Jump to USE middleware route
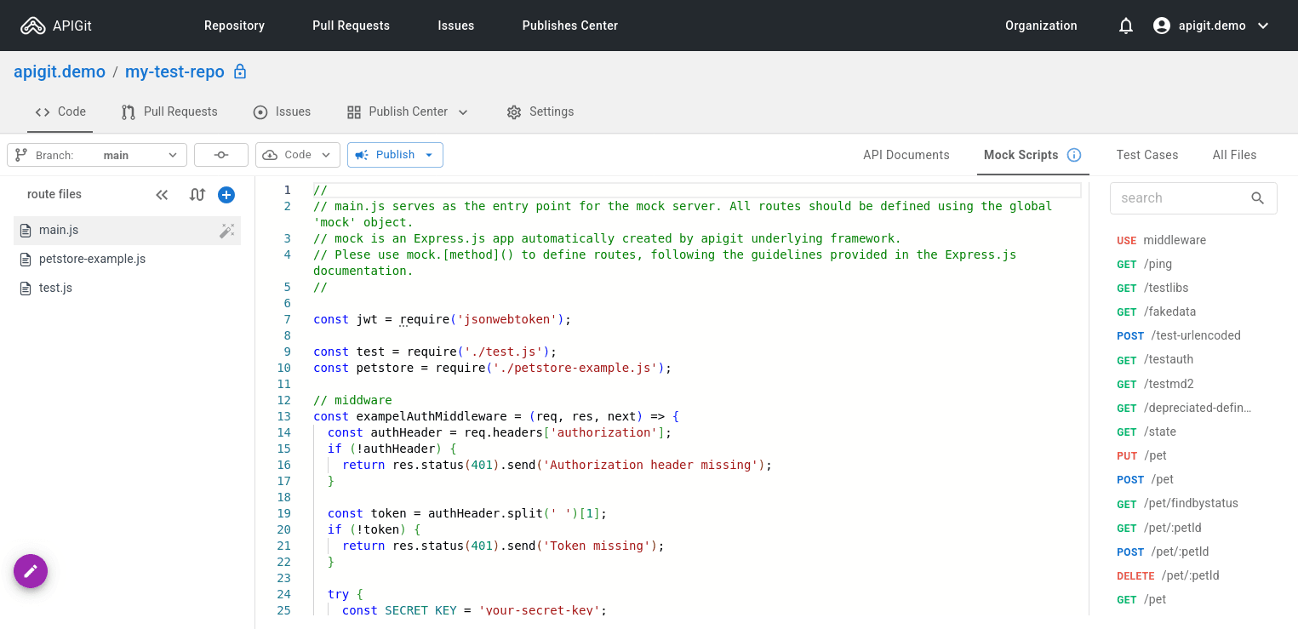The image size is (1298, 629). [x=1161, y=240]
